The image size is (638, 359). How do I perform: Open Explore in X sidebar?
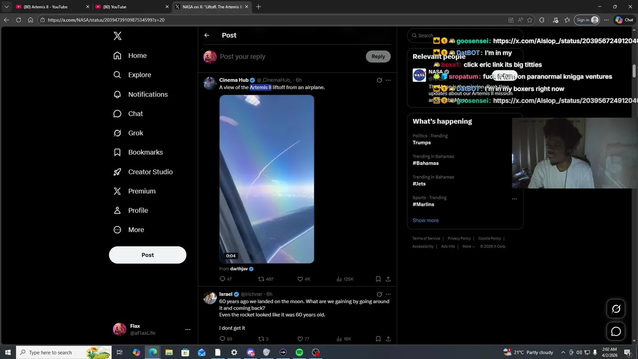132,75
